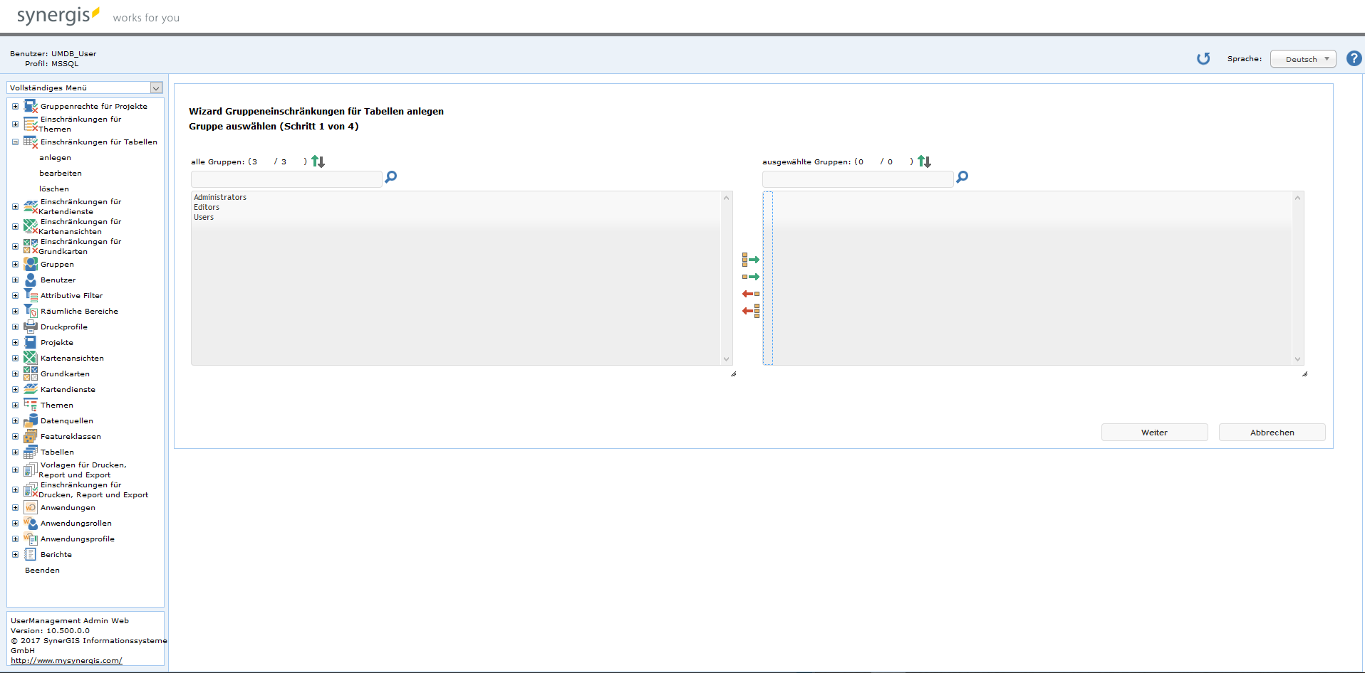This screenshot has width=1365, height=673.
Task: Open help via the question mark icon
Action: click(x=1353, y=58)
